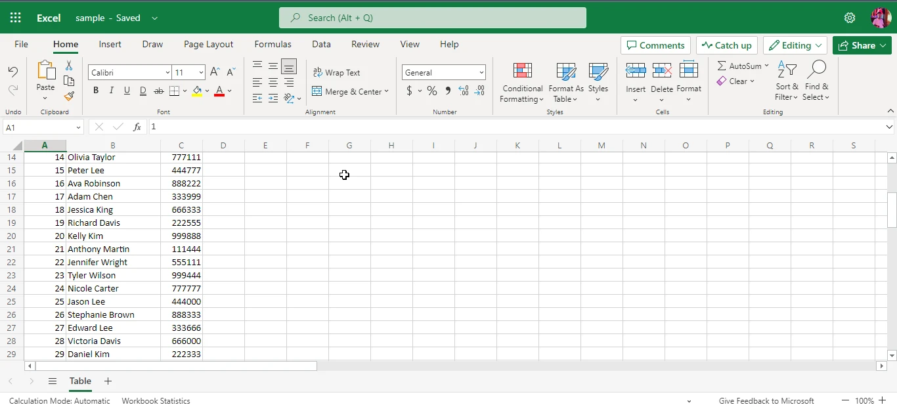Viewport: 897px width, 407px height.
Task: Click the Format Painter brush icon
Action: tap(69, 96)
